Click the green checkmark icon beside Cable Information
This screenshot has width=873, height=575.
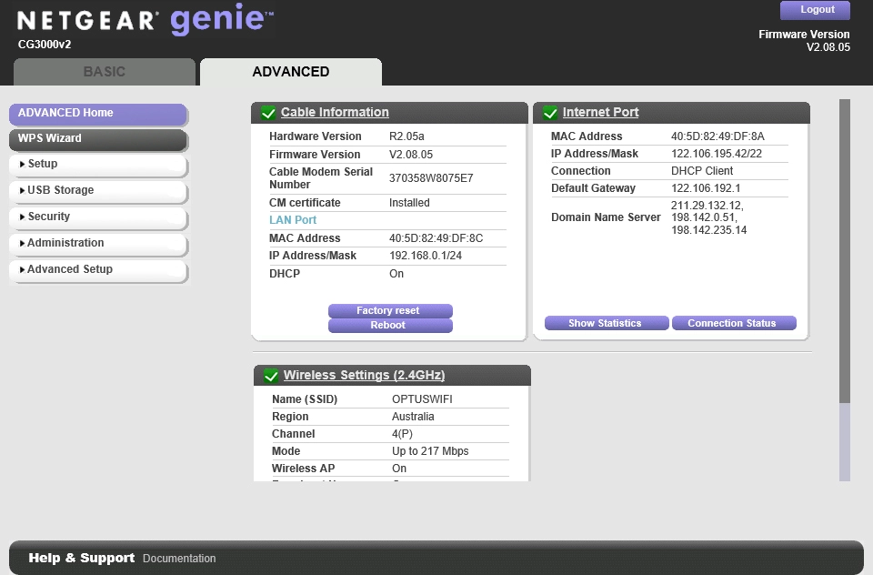click(267, 113)
